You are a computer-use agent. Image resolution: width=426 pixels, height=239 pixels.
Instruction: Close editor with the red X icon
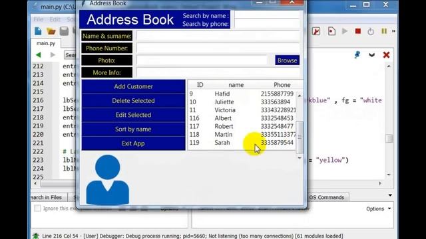click(x=386, y=55)
